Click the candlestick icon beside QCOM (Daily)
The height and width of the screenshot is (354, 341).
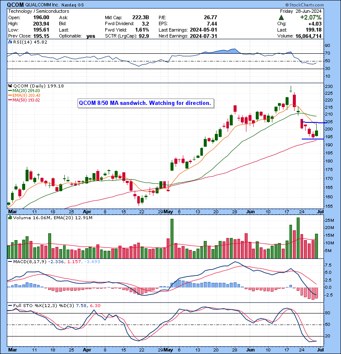11,86
